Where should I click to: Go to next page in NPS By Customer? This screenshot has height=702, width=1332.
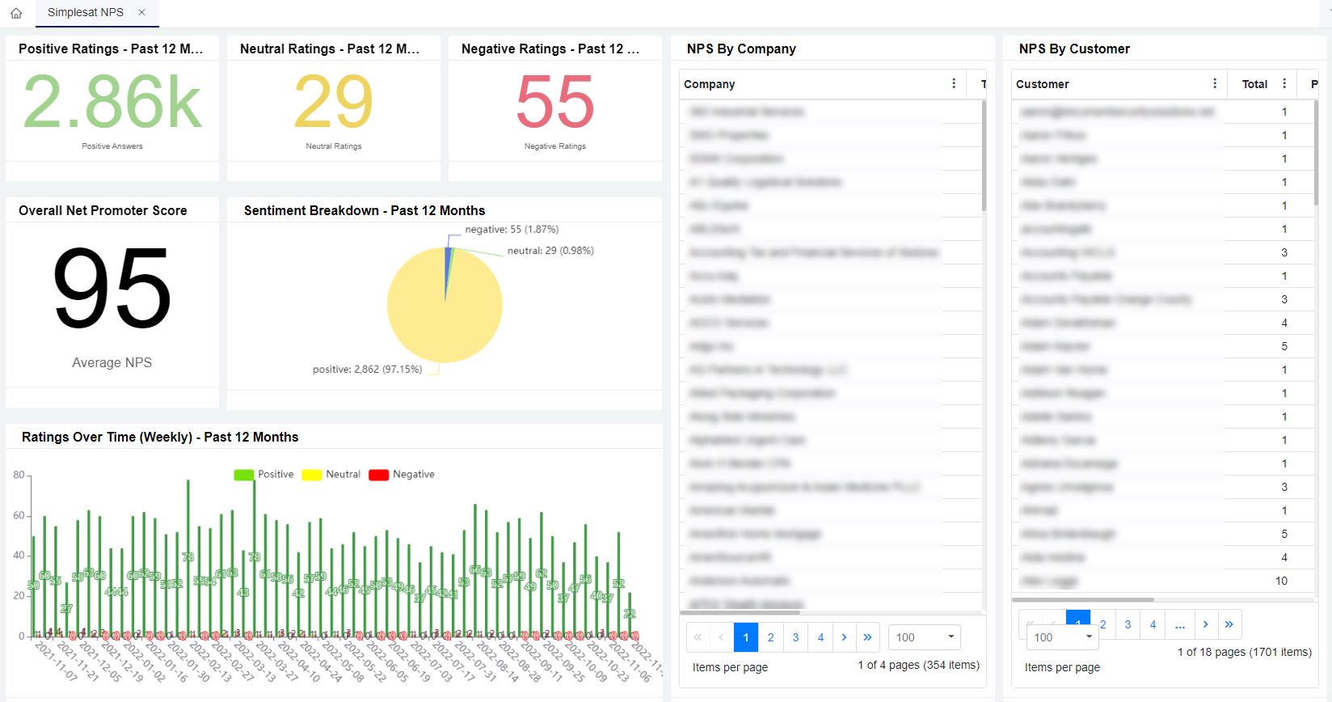pos(1205,624)
